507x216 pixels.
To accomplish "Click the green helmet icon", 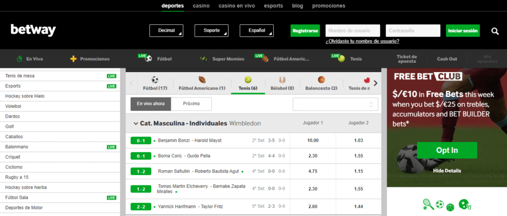I will (464, 204).
